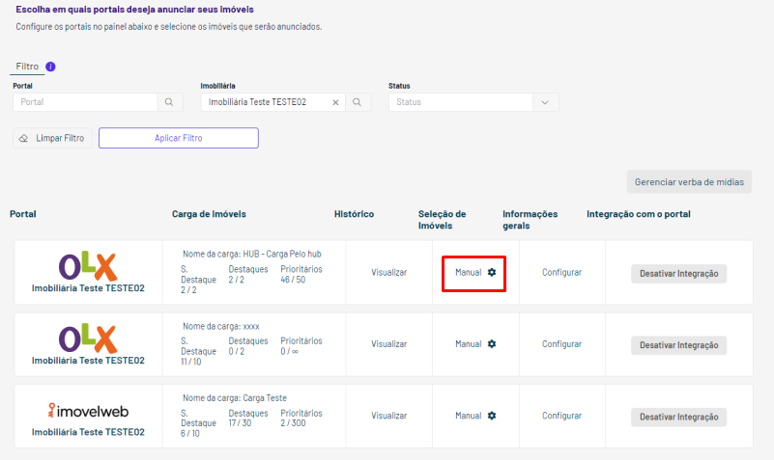Click Desativar Integração in the imovelweb row

click(x=678, y=418)
